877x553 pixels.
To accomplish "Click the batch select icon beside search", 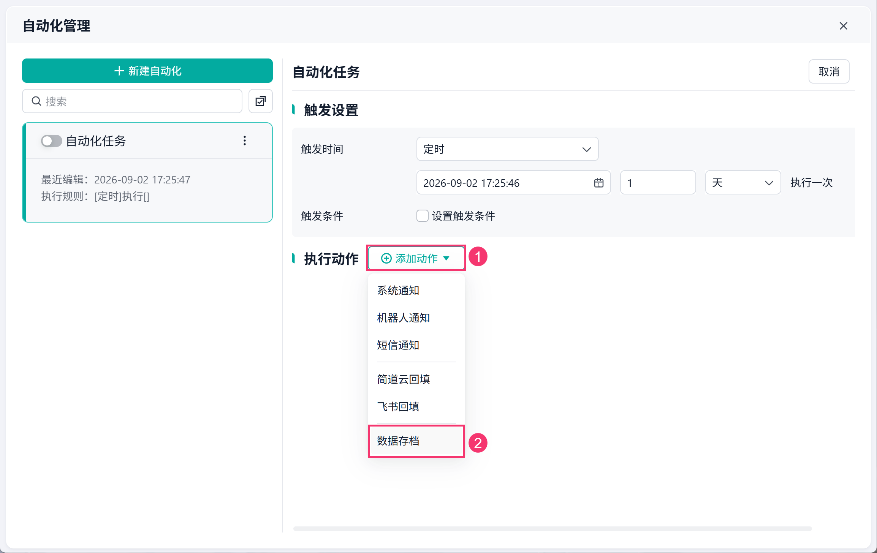I will coord(261,101).
